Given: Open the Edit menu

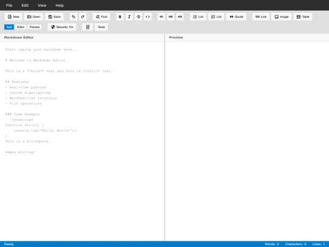Looking at the screenshot, I should click(25, 5).
